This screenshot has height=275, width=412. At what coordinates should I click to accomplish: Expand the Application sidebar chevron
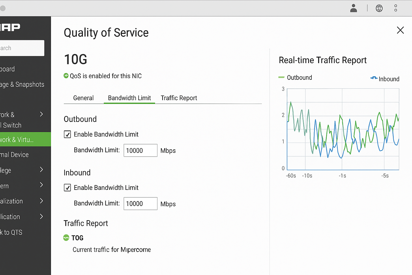tap(41, 216)
